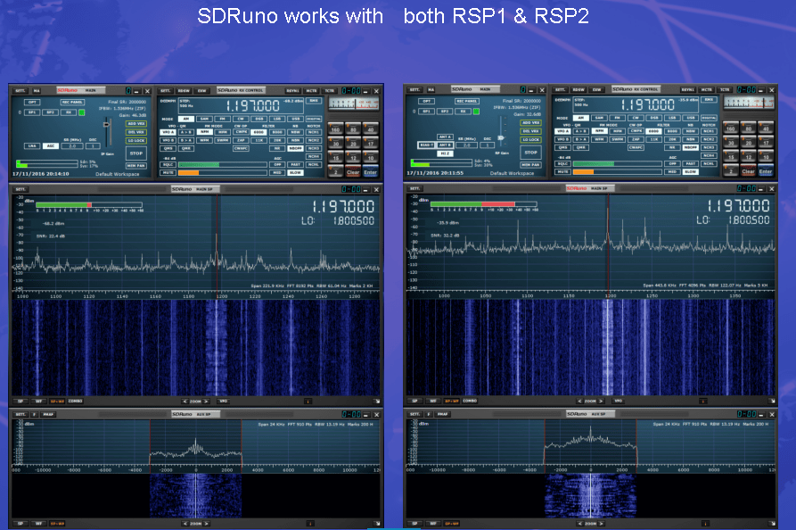The height and width of the screenshot is (530, 796).
Task: Click STOP in the left-hand MAIN panel
Action: point(136,153)
